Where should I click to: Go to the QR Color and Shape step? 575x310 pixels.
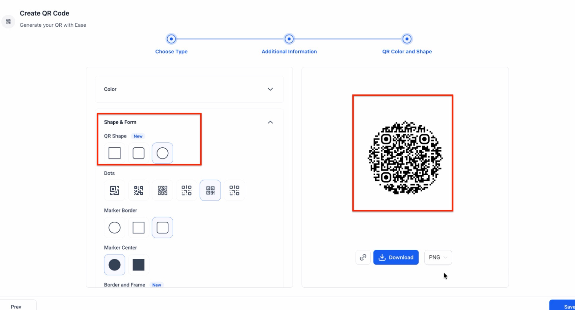[407, 52]
